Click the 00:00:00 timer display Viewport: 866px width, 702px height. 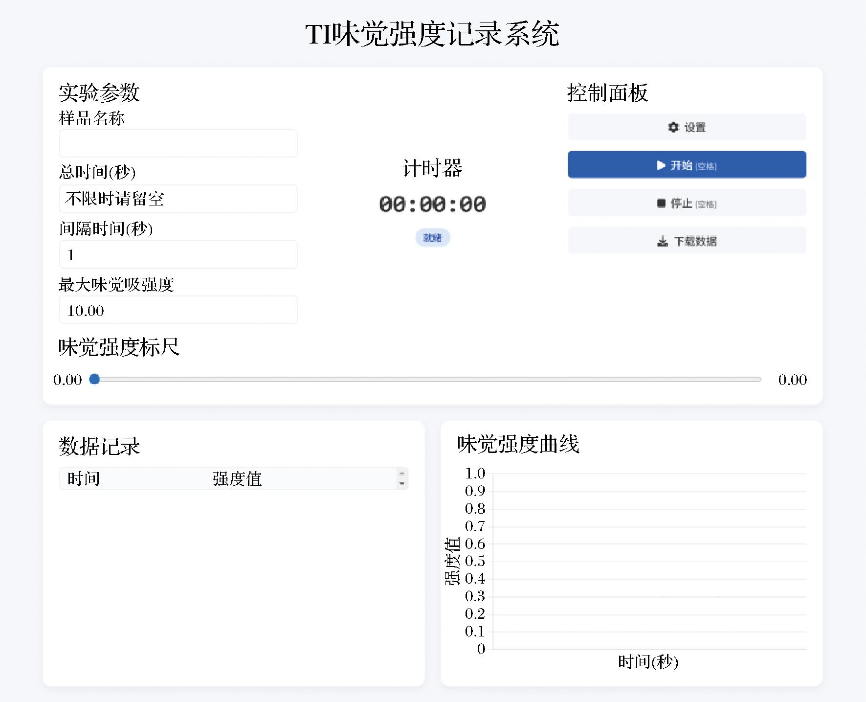pos(432,204)
